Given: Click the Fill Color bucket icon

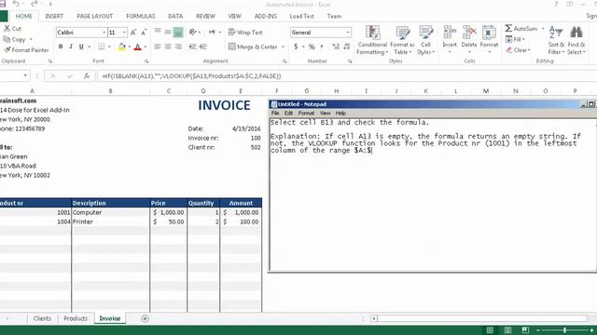Looking at the screenshot, I should point(122,47).
